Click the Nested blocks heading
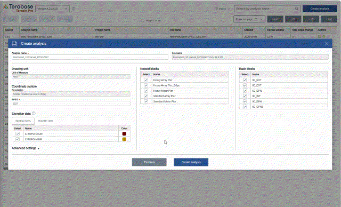Viewport: 341px width, 207px height. [149, 69]
